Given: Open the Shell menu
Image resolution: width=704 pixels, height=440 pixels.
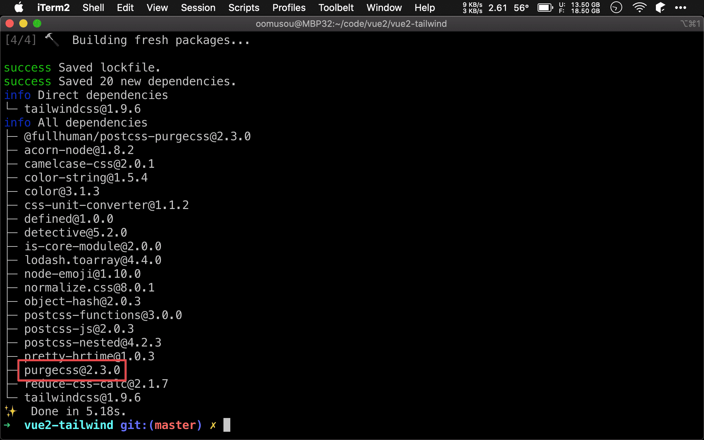Looking at the screenshot, I should tap(93, 8).
